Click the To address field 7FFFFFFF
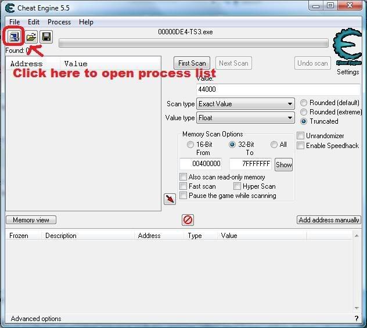This screenshot has width=367, height=328. tap(250, 164)
